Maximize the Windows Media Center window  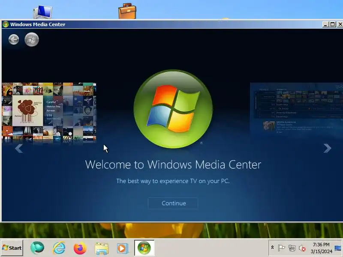point(332,24)
